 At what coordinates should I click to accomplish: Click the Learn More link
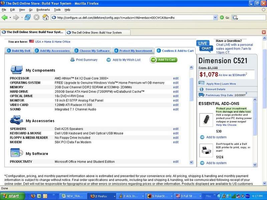[229, 84]
